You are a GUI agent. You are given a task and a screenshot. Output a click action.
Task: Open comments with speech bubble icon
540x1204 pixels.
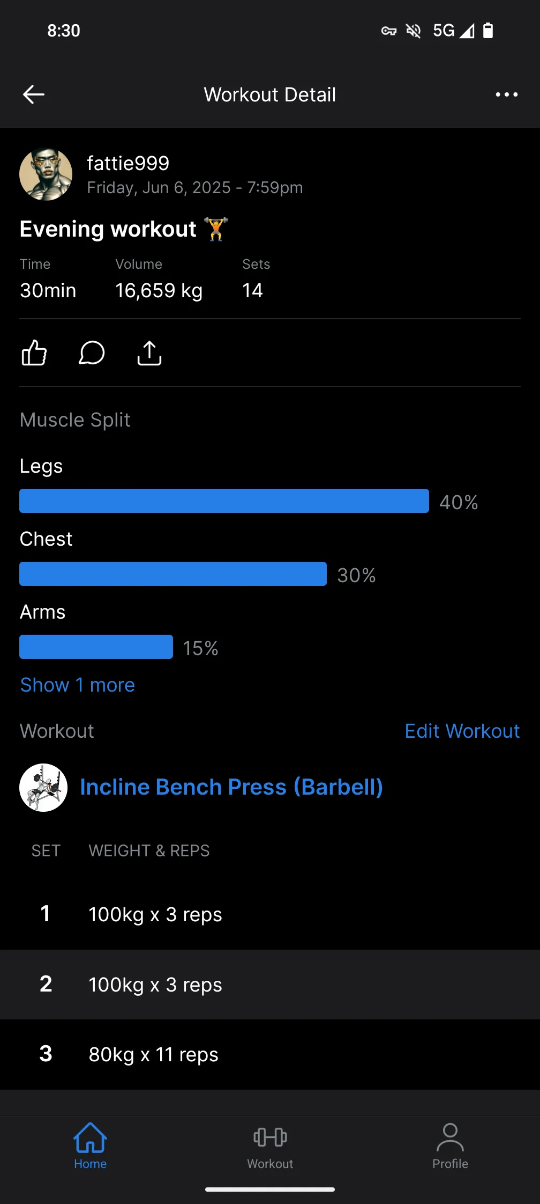click(92, 353)
